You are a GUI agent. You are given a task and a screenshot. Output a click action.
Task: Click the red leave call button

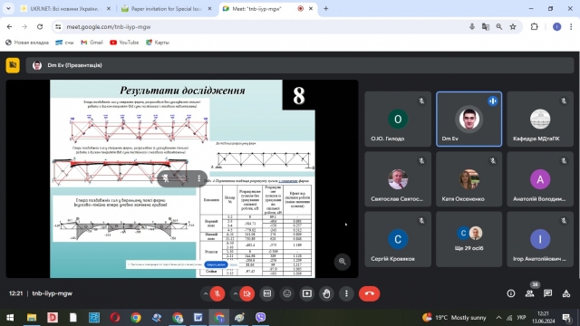tap(369, 293)
